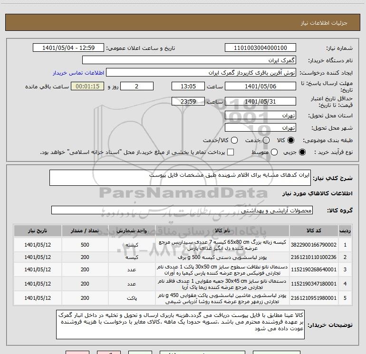Click the deadline time field 13:05

[188, 86]
